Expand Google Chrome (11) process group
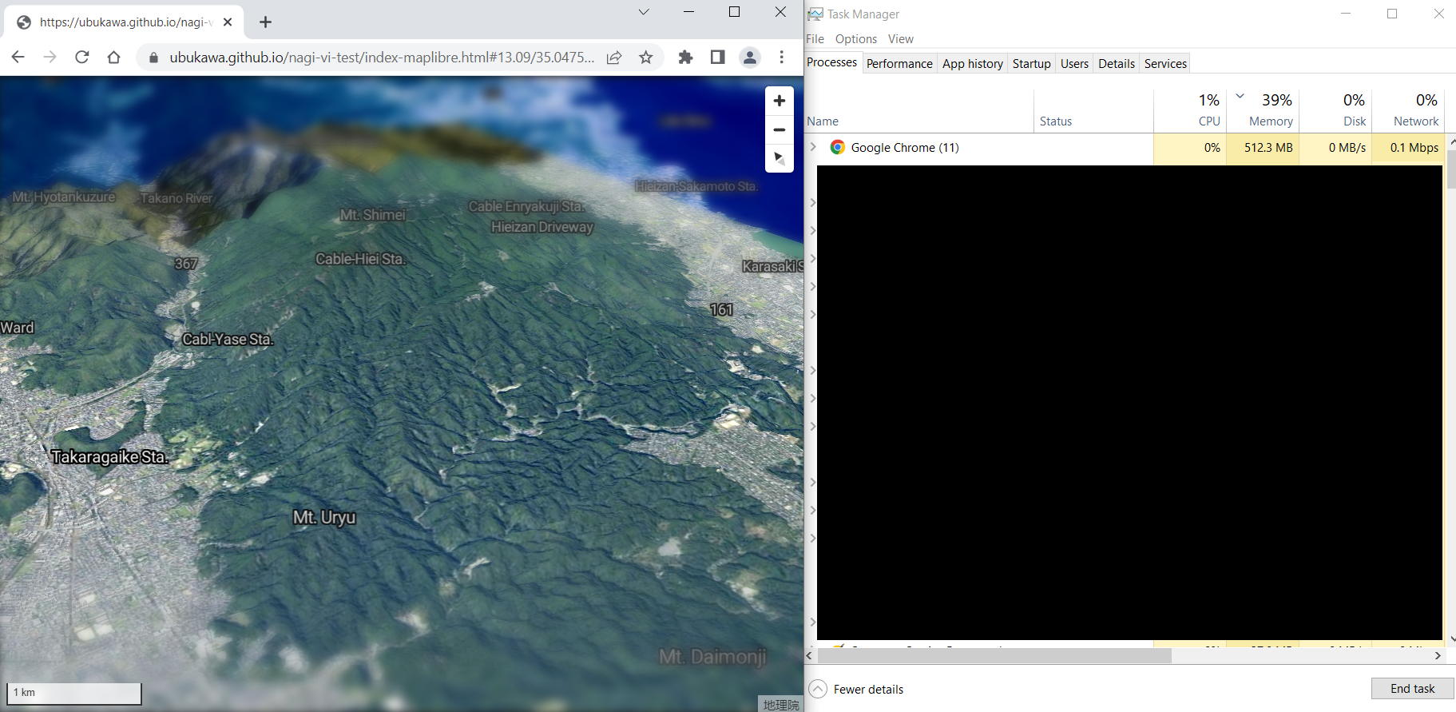The image size is (1456, 712). click(813, 147)
